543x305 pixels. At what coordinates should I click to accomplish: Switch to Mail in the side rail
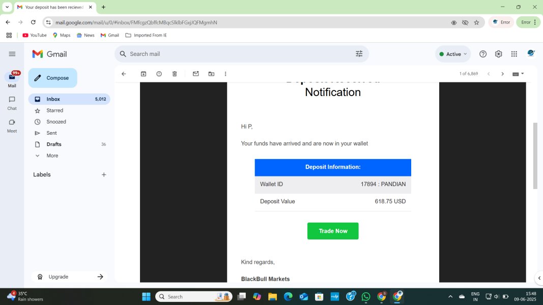pos(12,79)
